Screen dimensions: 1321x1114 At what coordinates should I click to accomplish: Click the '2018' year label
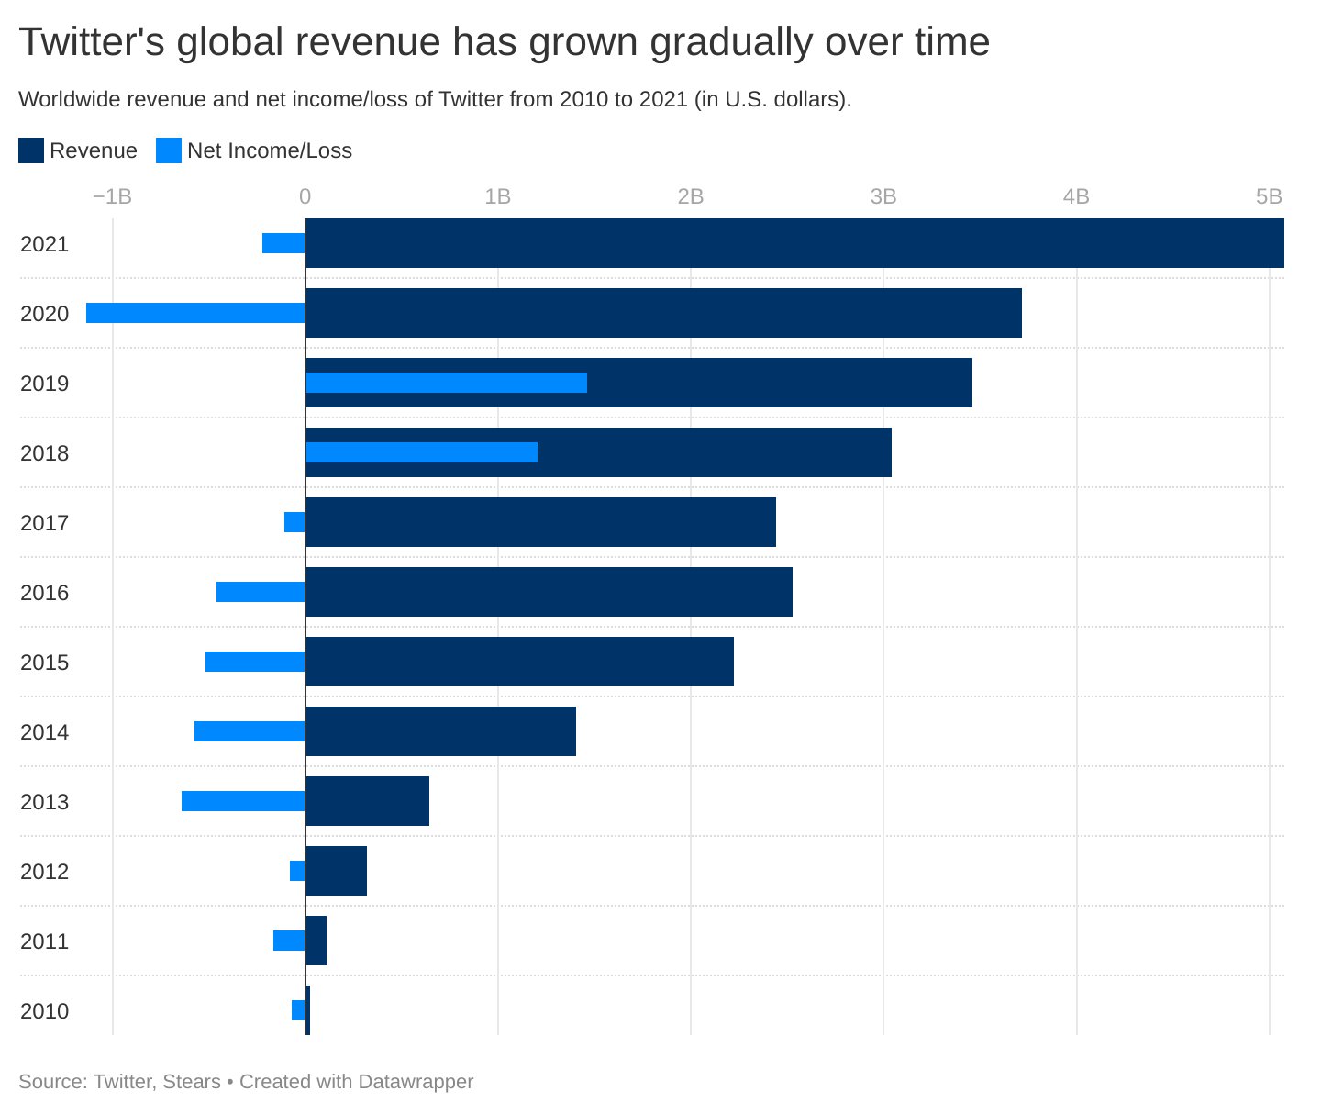(x=44, y=453)
